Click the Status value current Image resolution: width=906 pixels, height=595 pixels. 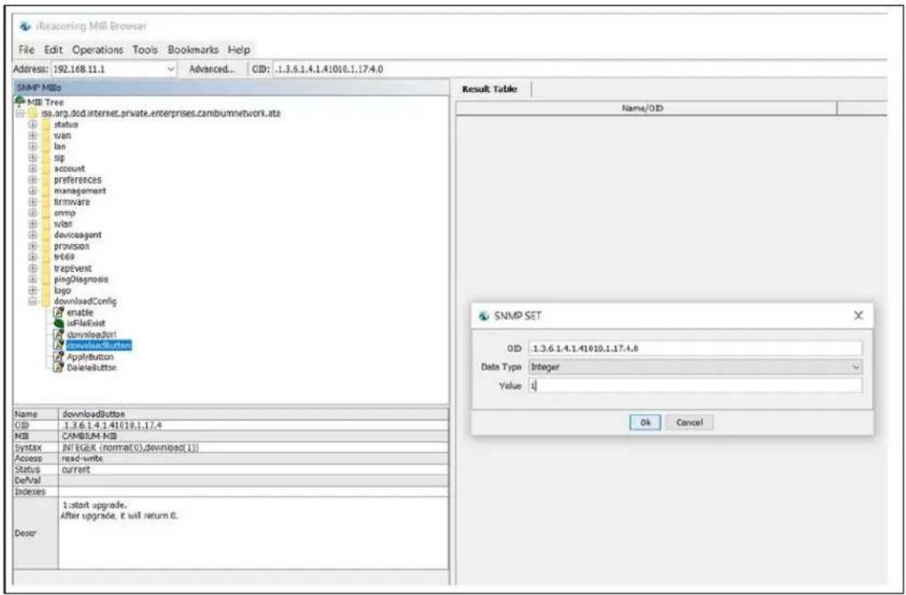[x=76, y=470]
